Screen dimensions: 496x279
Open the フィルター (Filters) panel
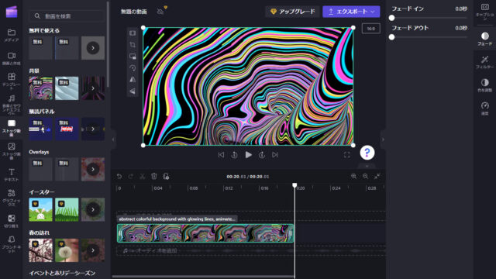pos(484,62)
